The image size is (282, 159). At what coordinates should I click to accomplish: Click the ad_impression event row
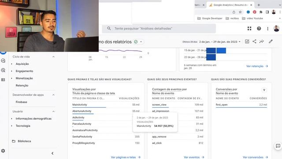click(178, 111)
